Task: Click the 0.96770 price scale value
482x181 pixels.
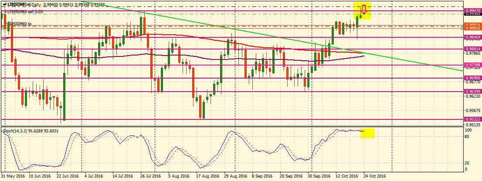Action: (x=473, y=82)
